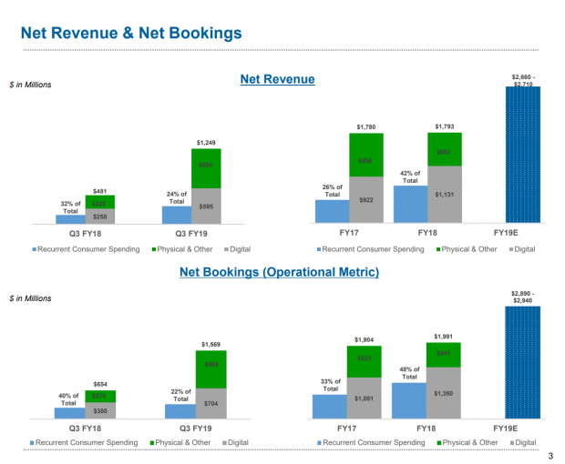The width and height of the screenshot is (565, 464).
Task: Click green 'Physical & Other' swatch under Q3 Net Revenue chart
Action: (154, 249)
